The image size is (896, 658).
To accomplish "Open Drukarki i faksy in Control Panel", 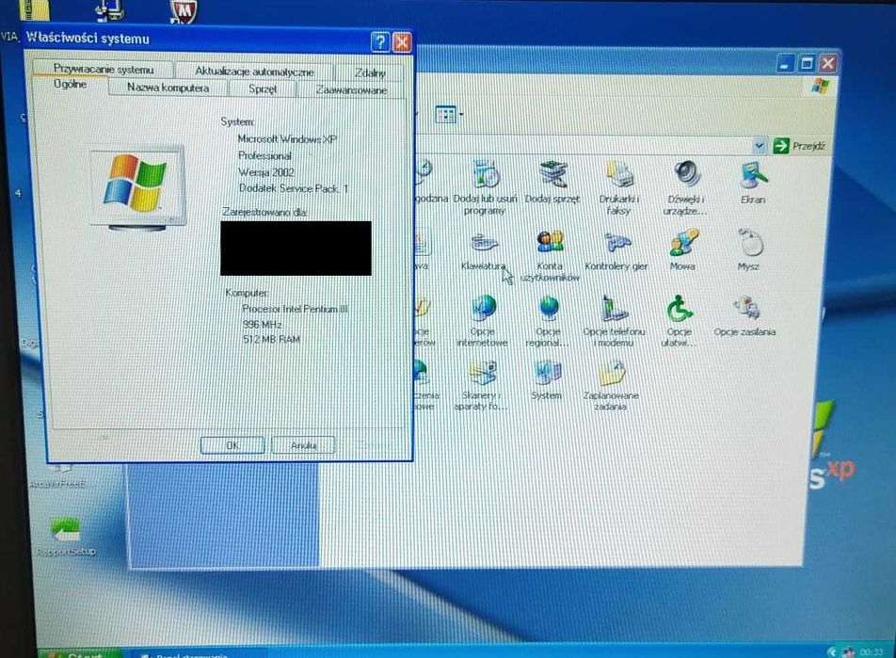I will (619, 186).
